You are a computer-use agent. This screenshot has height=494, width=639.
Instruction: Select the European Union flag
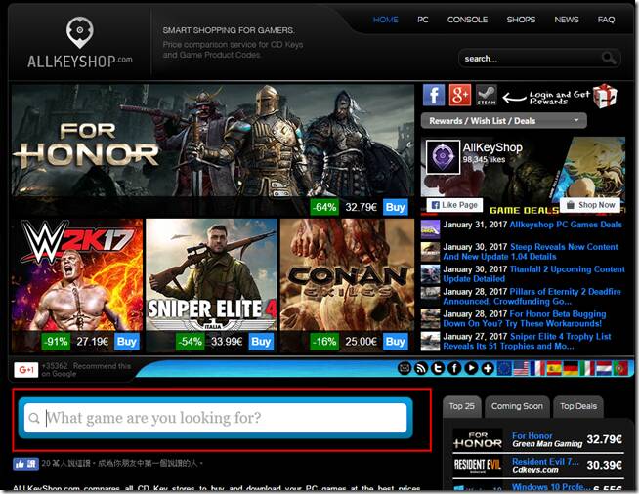coord(504,369)
